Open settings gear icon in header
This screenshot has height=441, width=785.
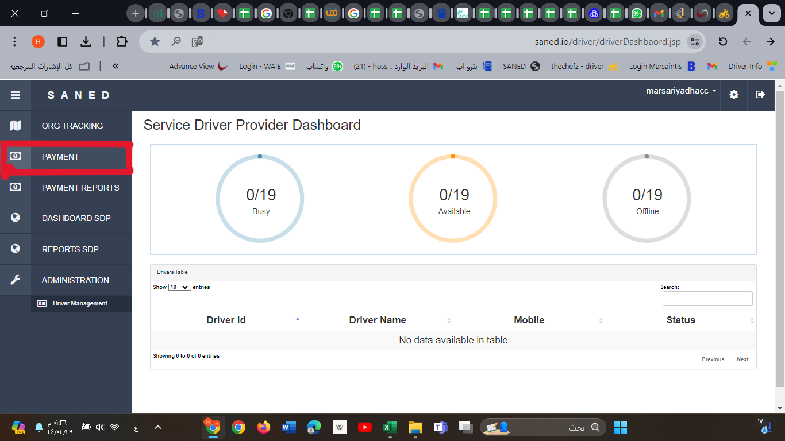(734, 95)
